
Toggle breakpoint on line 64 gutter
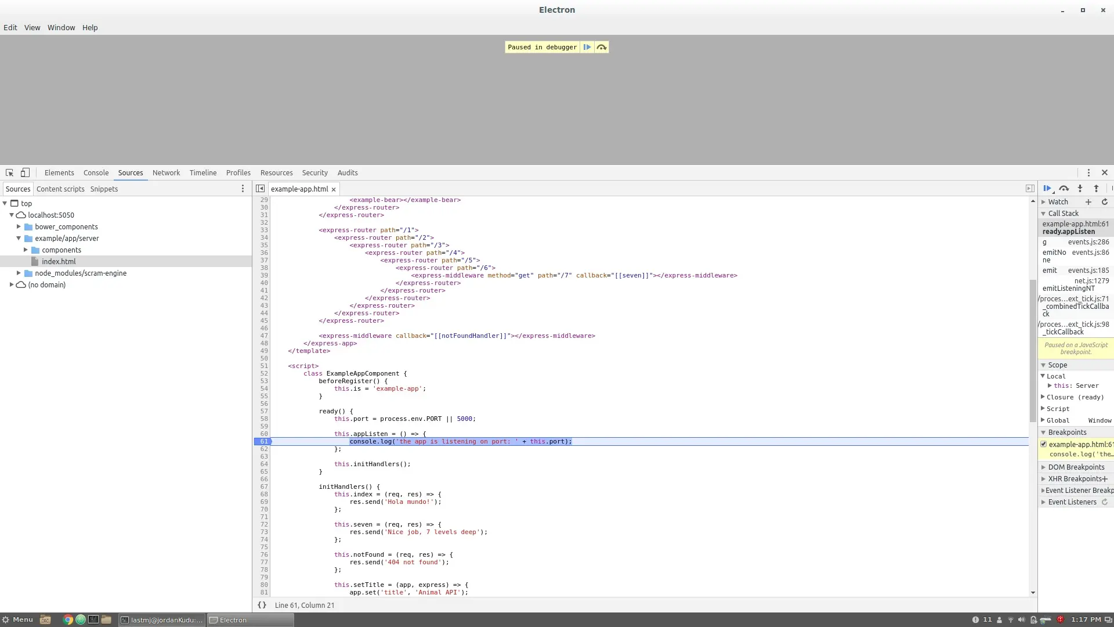[264, 464]
